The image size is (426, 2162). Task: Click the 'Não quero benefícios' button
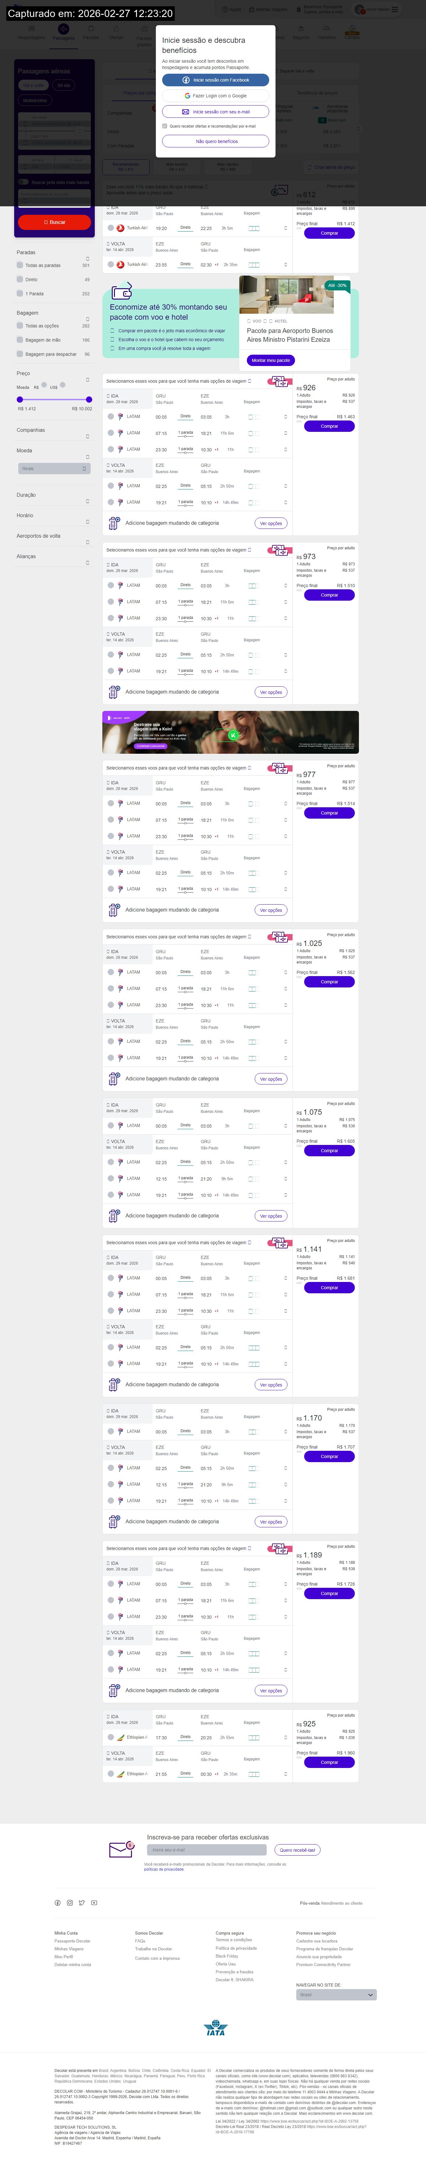[215, 141]
